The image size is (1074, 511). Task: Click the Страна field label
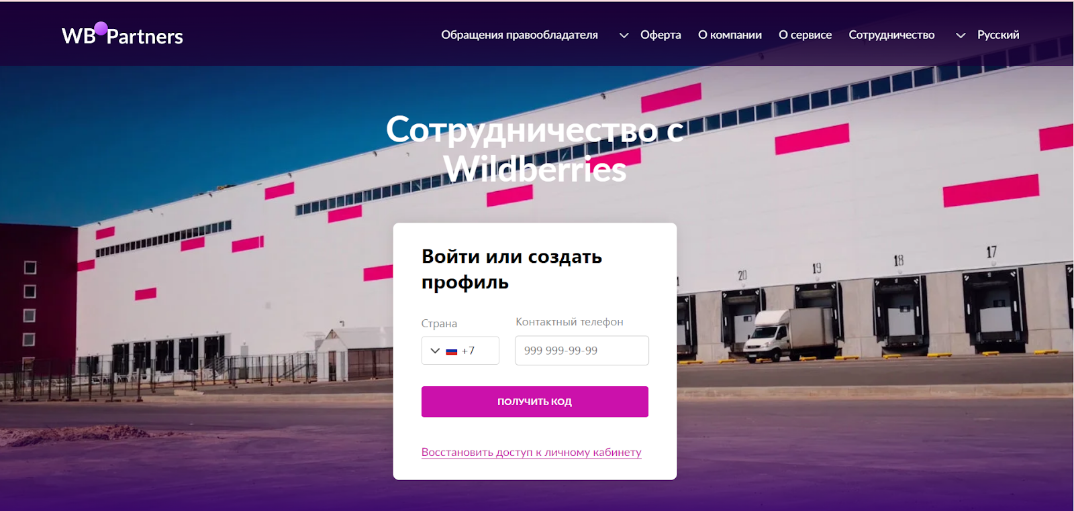coord(439,323)
